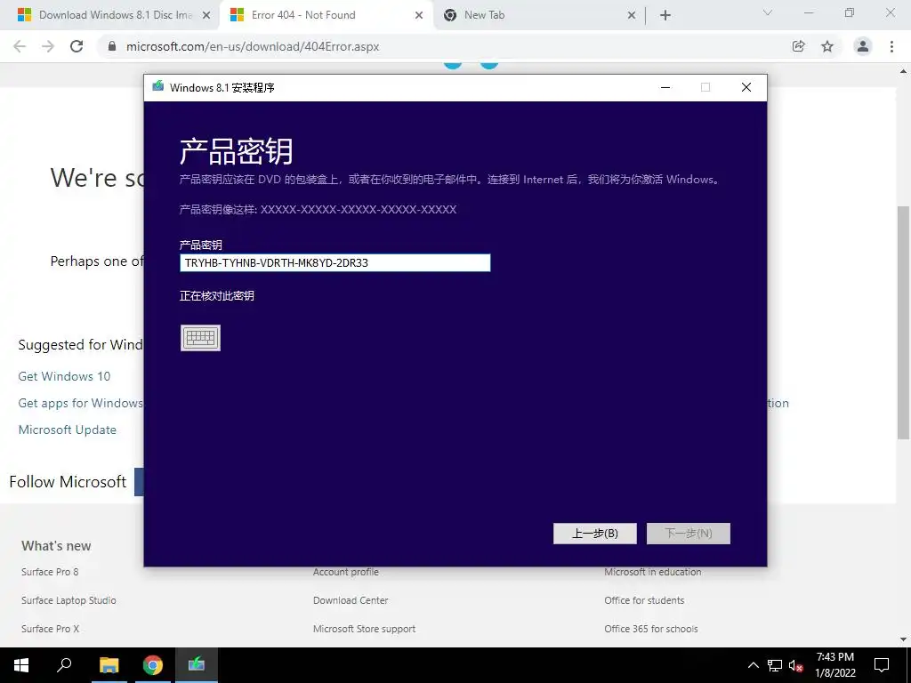Open the on-screen keyboard in setup
Viewport: 911px width, 683px height.
tap(200, 338)
